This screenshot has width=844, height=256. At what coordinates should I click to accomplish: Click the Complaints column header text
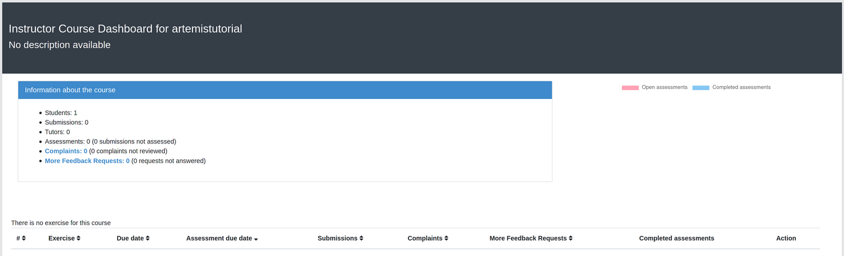[x=425, y=239]
